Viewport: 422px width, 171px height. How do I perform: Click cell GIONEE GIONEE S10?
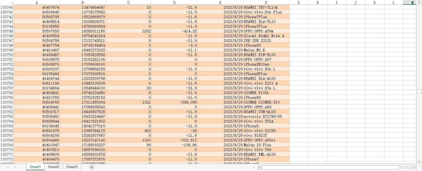(266, 102)
